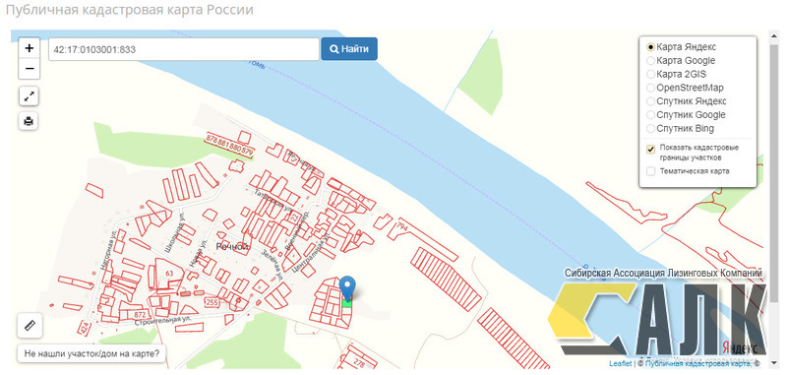Click the print map icon

click(x=30, y=121)
